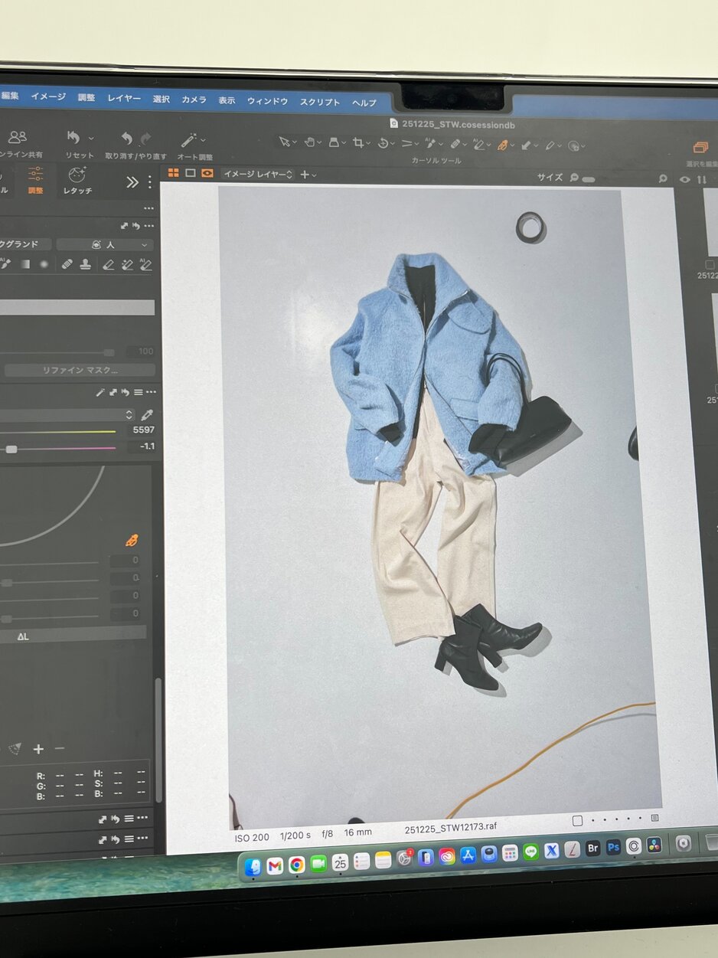Click the Auto Adjust (オート調整) magic wand
718x958 pixels.
[x=188, y=140]
